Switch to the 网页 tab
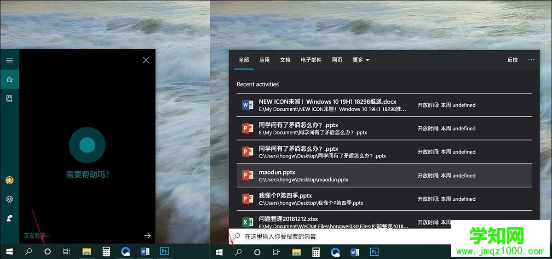This screenshot has height=259, width=552. 337,60
